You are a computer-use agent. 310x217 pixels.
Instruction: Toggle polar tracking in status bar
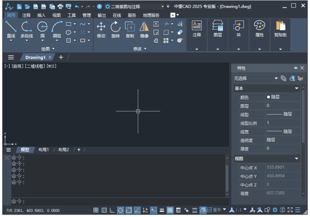point(121,210)
